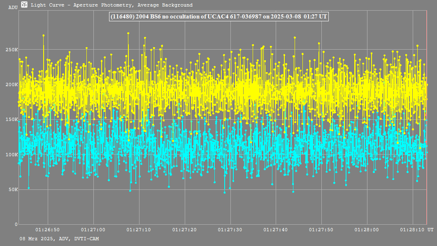Select the 01:27:40 time axis marker
Viewport: 437px width, 246px height.
coord(276,230)
